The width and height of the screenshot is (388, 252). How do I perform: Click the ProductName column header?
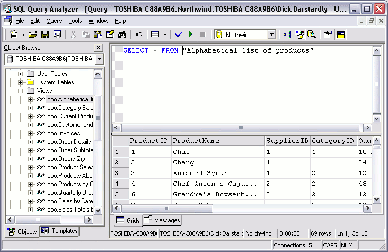point(218,141)
